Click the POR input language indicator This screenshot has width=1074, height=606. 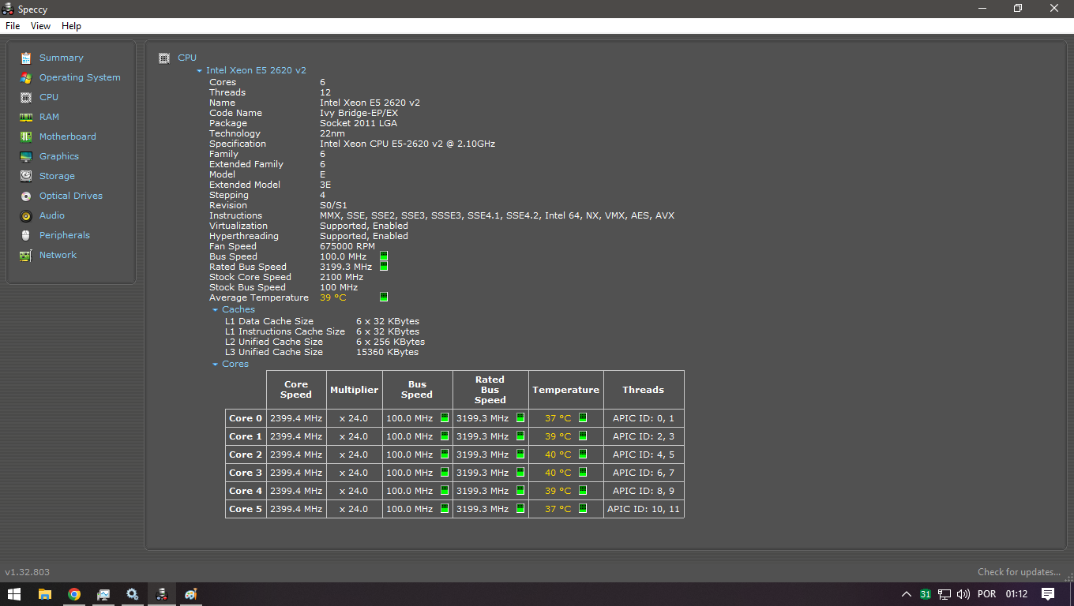click(986, 594)
